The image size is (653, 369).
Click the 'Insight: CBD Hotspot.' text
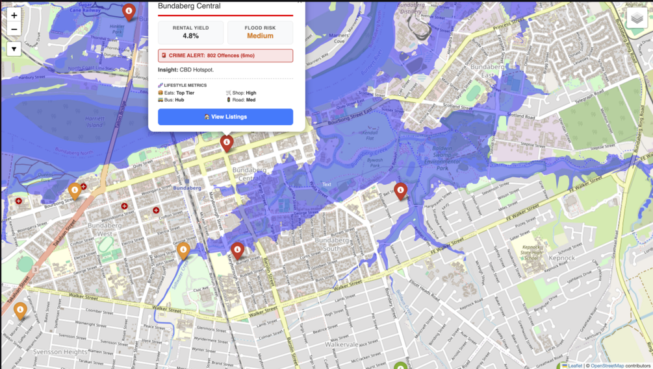[186, 70]
